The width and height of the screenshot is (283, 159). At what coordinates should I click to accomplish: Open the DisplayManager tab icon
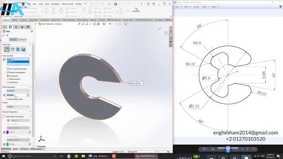click(28, 27)
